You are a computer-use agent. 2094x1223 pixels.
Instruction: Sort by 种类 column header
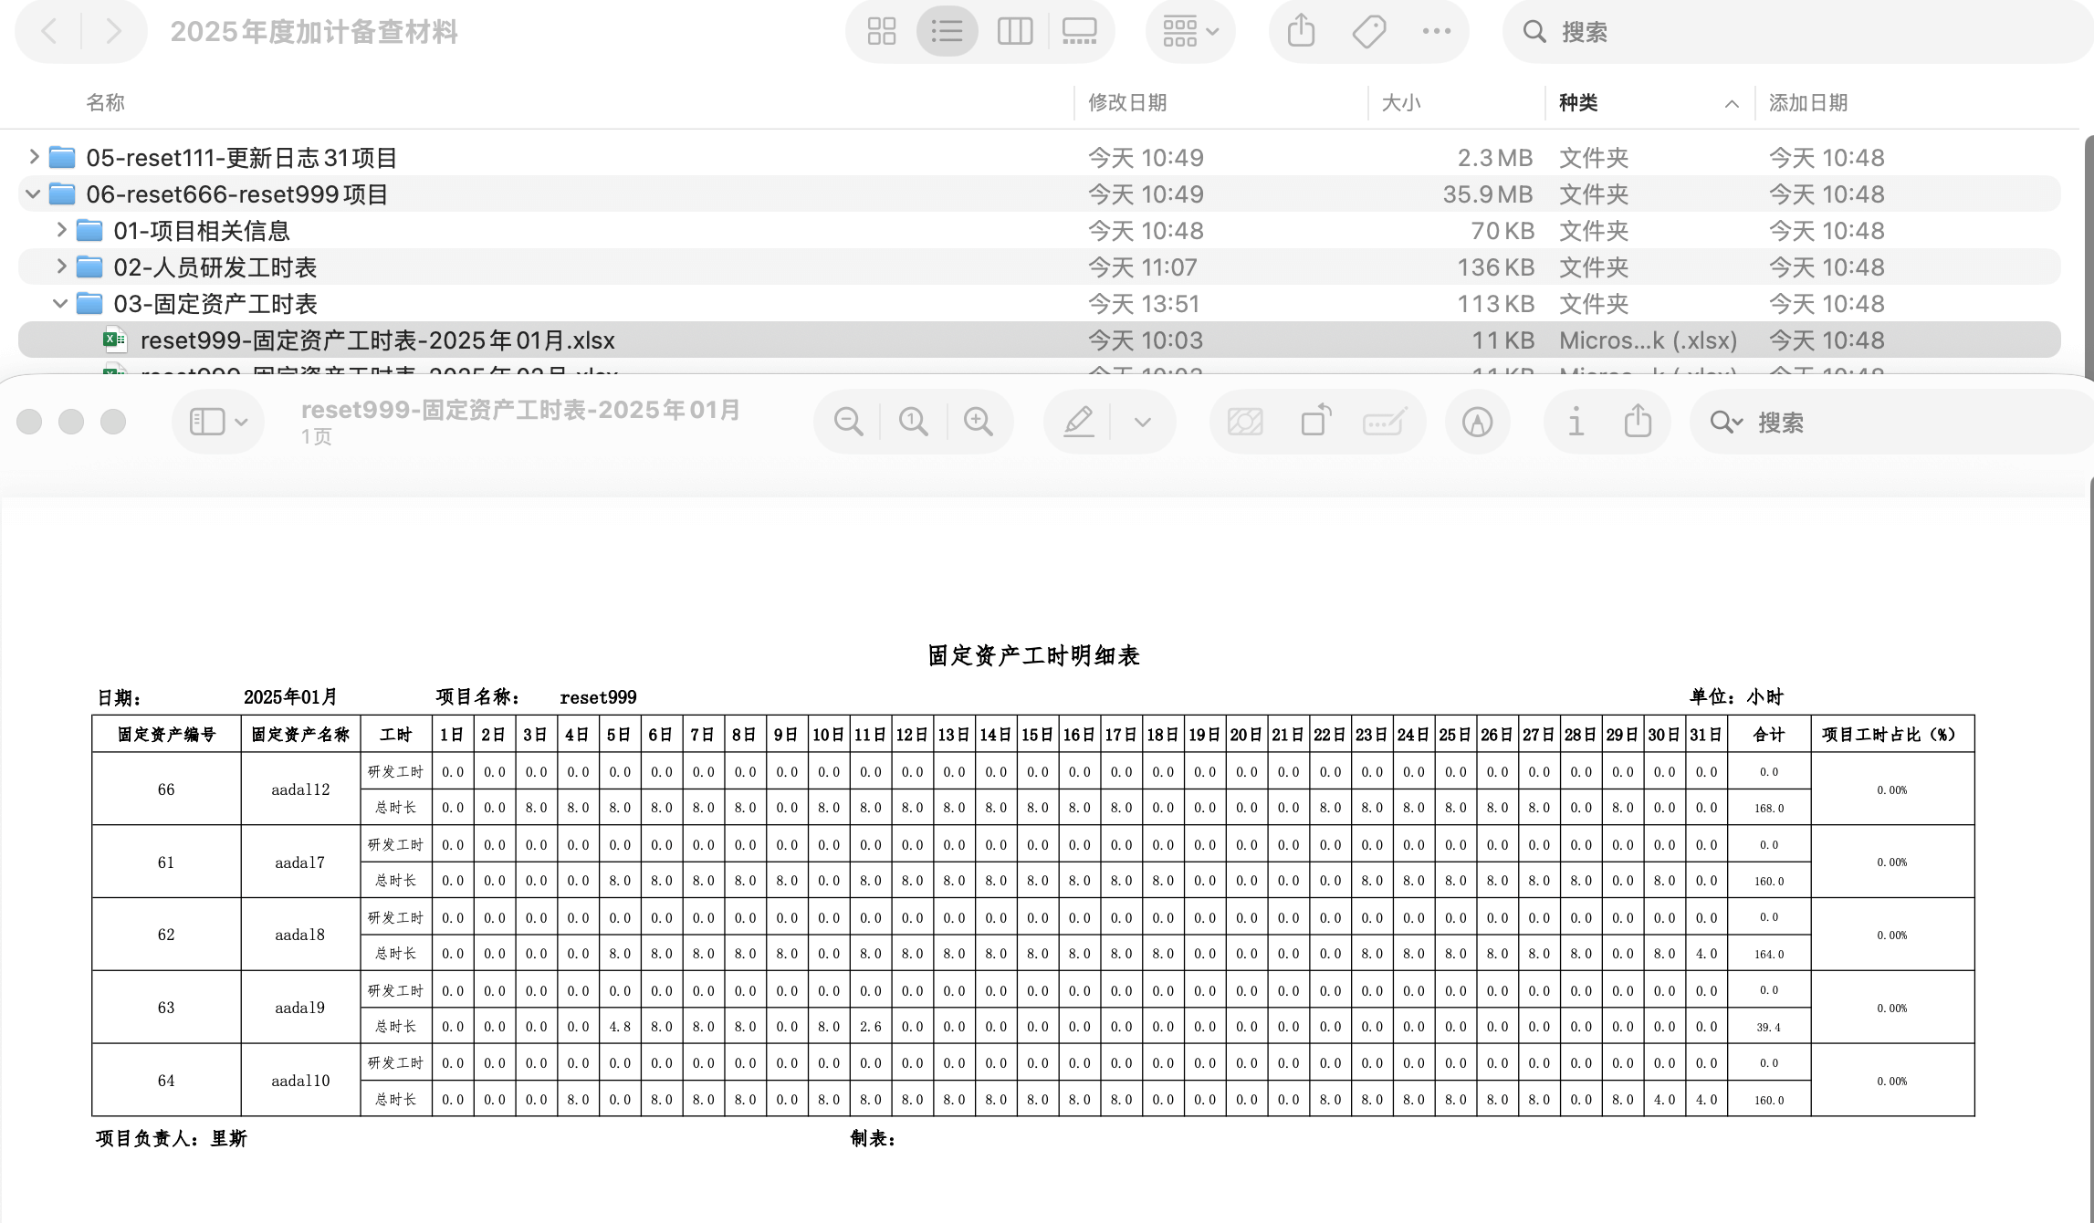(1578, 103)
